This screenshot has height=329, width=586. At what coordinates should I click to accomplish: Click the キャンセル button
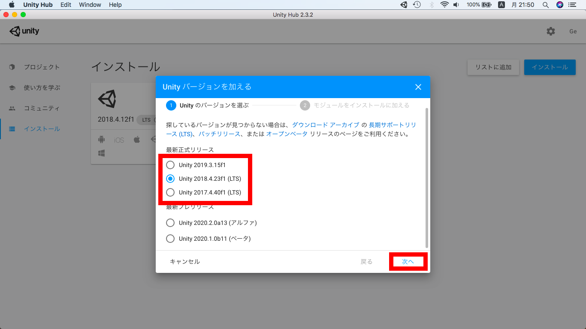[x=185, y=262]
